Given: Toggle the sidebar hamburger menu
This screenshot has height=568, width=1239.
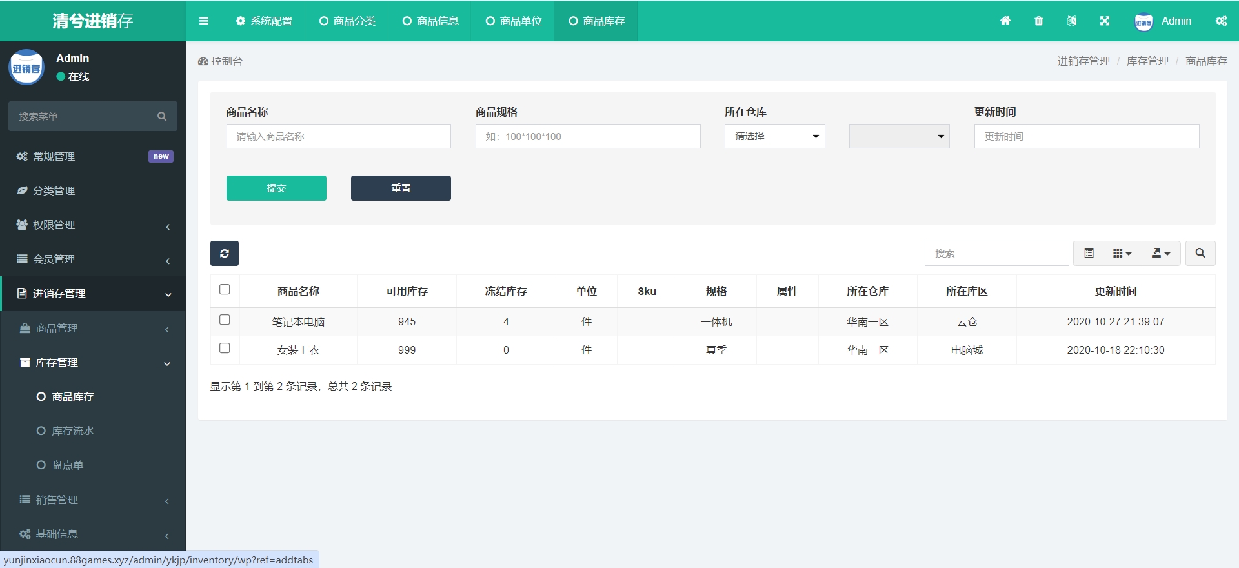Looking at the screenshot, I should pos(204,21).
